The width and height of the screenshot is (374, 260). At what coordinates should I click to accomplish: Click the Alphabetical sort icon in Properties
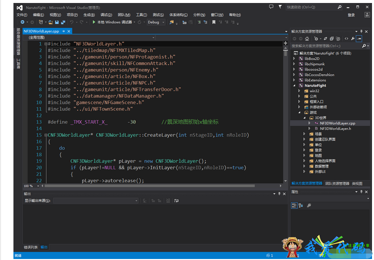(300, 205)
